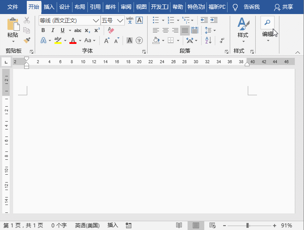Click the Increase Indent icon
The image size is (304, 230).
[214, 20]
